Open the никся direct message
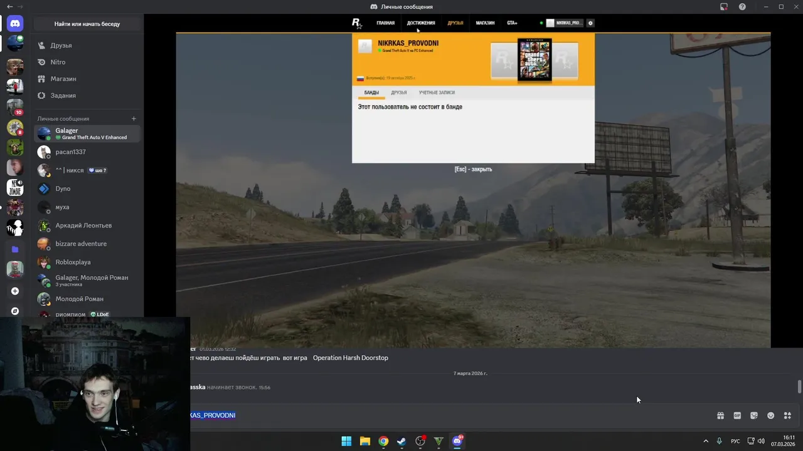 [x=87, y=170]
